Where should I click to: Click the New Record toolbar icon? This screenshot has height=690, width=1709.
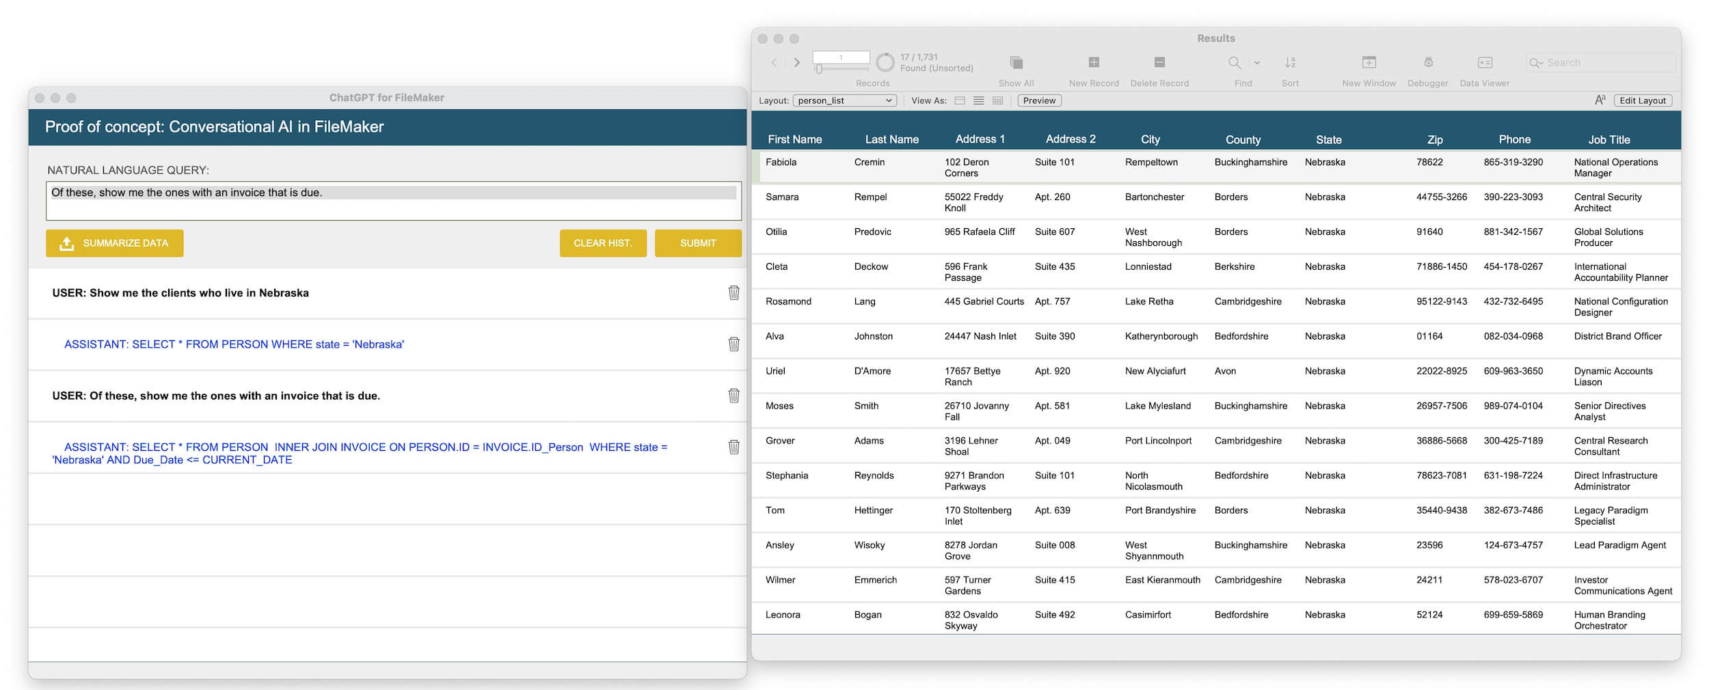coord(1094,62)
